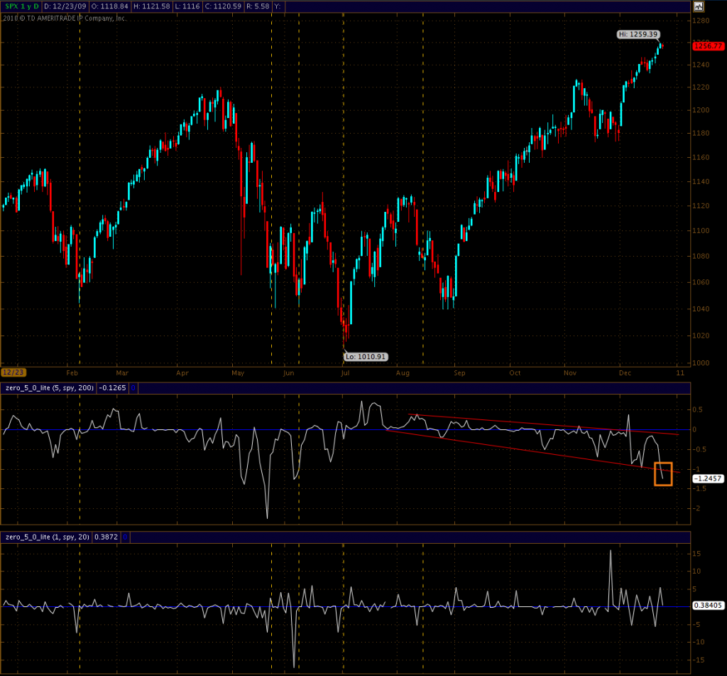
Task: Click the Nov label on time axis
Action: 570,372
